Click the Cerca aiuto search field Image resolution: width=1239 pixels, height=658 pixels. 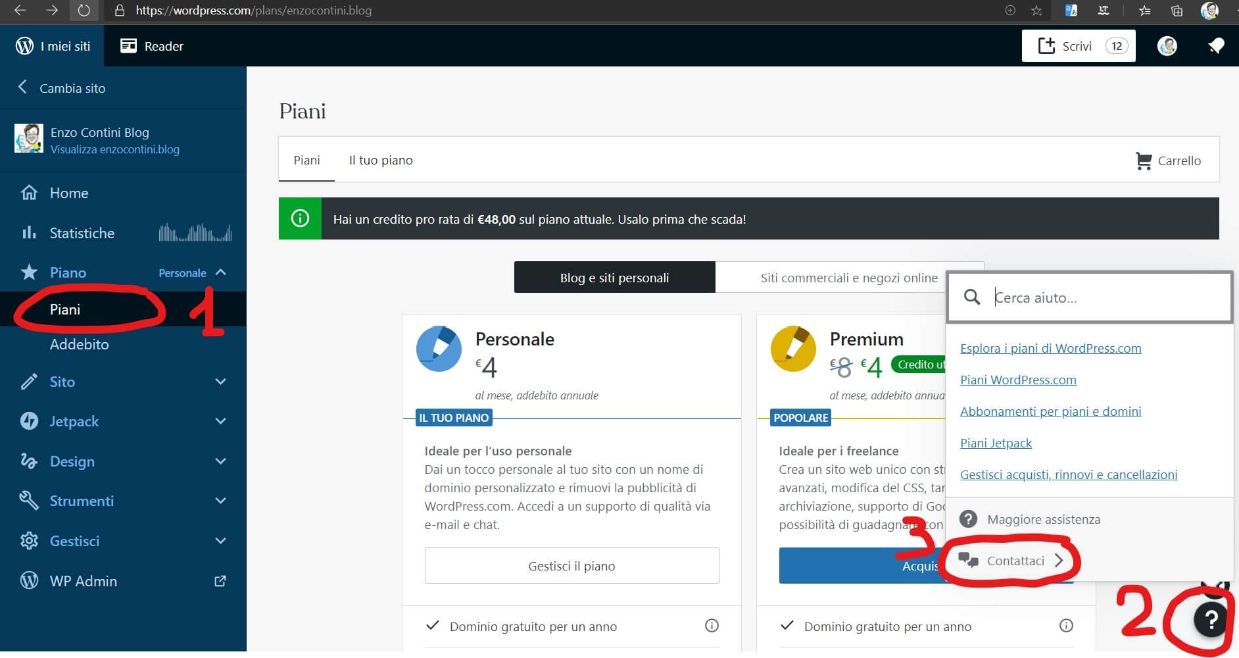[1105, 297]
